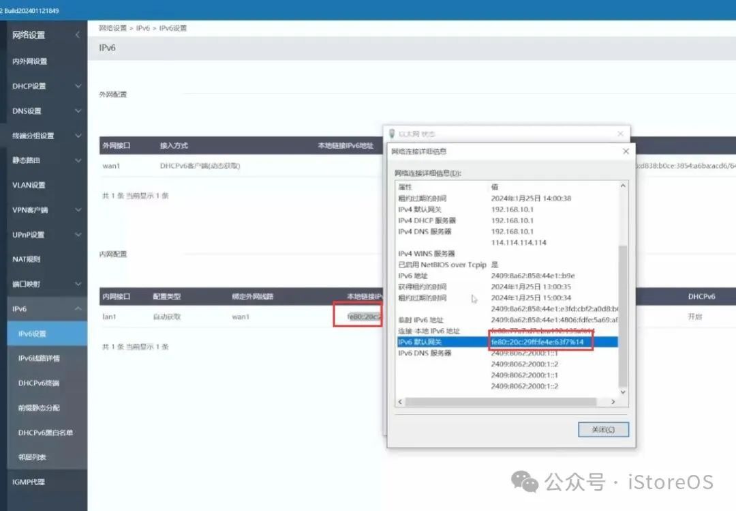
Task: Click the 网络设置 breadcrumb link
Action: [112, 28]
